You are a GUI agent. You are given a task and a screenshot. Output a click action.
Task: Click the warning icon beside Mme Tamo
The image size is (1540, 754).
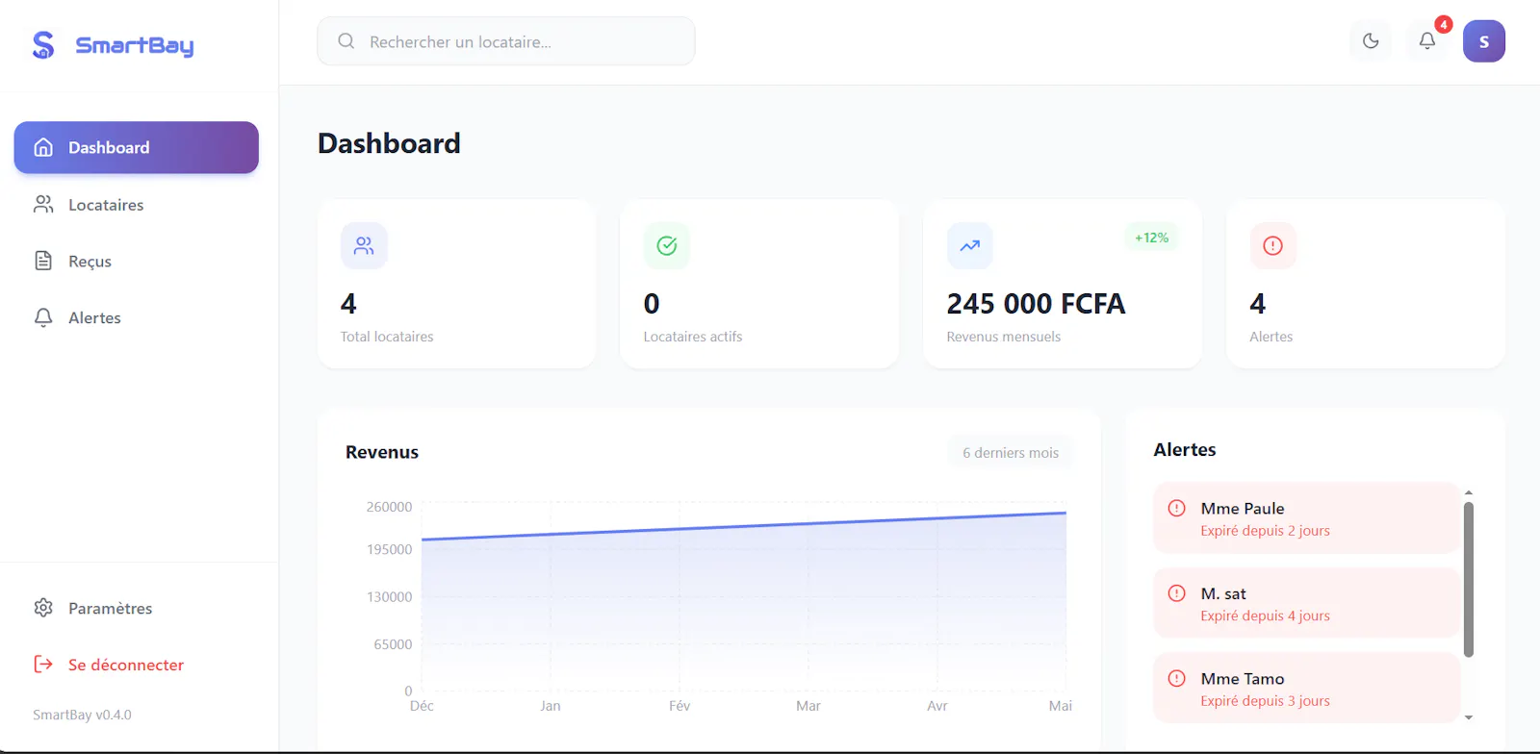click(1176, 678)
